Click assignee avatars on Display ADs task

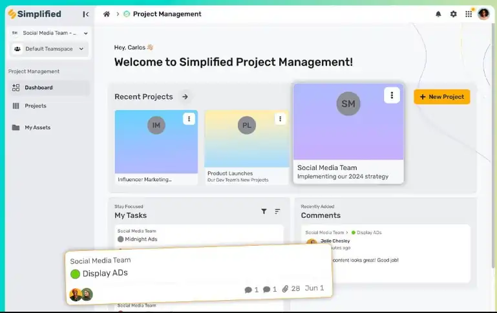tap(81, 295)
